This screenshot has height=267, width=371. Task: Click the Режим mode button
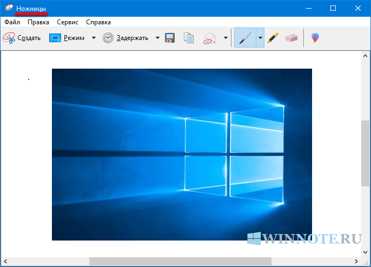point(67,38)
